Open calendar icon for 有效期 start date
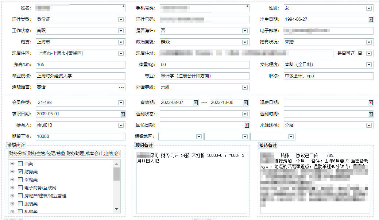Image resolution: width=379 pixels, height=220 pixels. pos(196,103)
